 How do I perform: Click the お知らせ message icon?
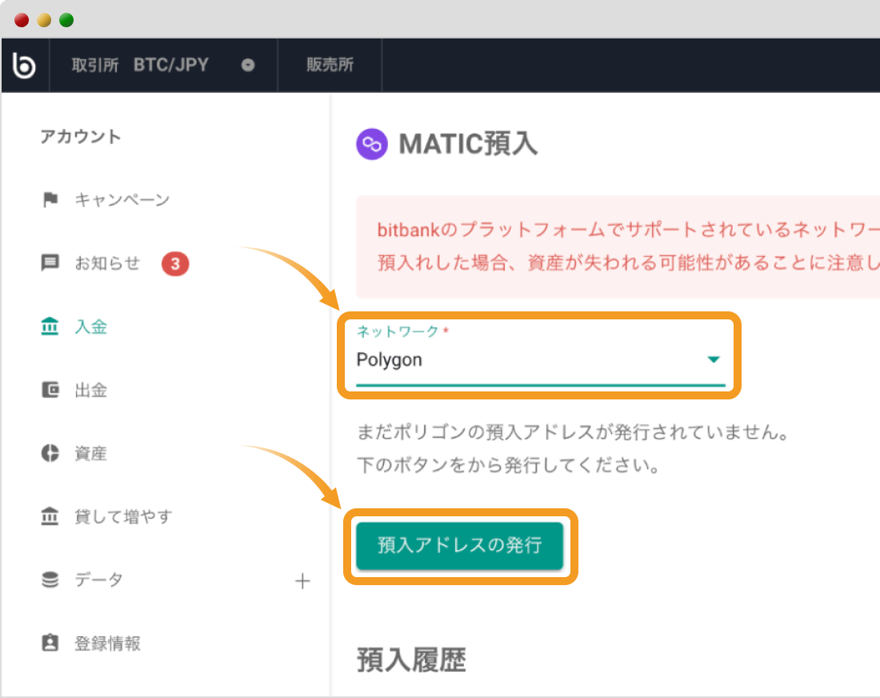click(50, 263)
